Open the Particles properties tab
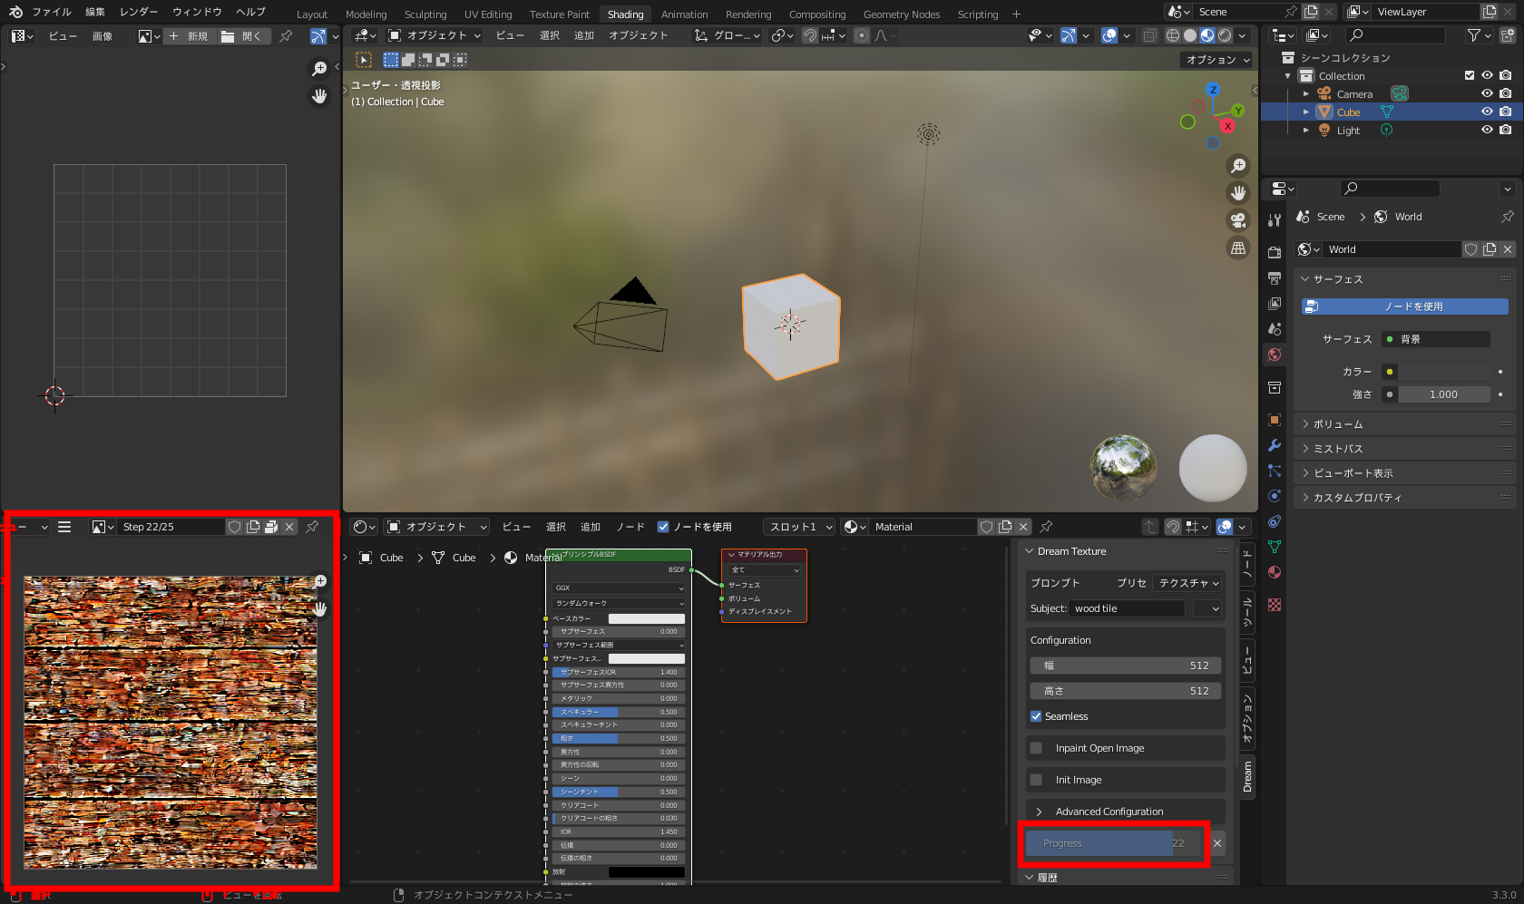This screenshot has height=904, width=1524. point(1275,471)
